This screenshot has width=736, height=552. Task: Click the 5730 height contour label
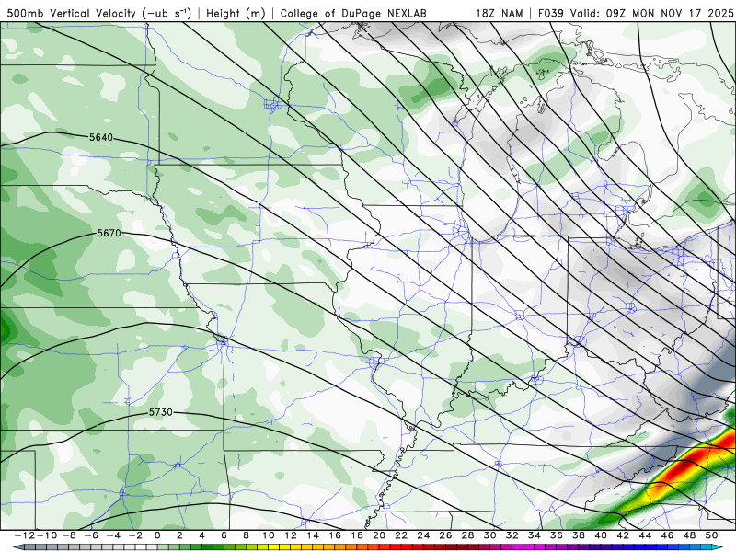tap(161, 412)
